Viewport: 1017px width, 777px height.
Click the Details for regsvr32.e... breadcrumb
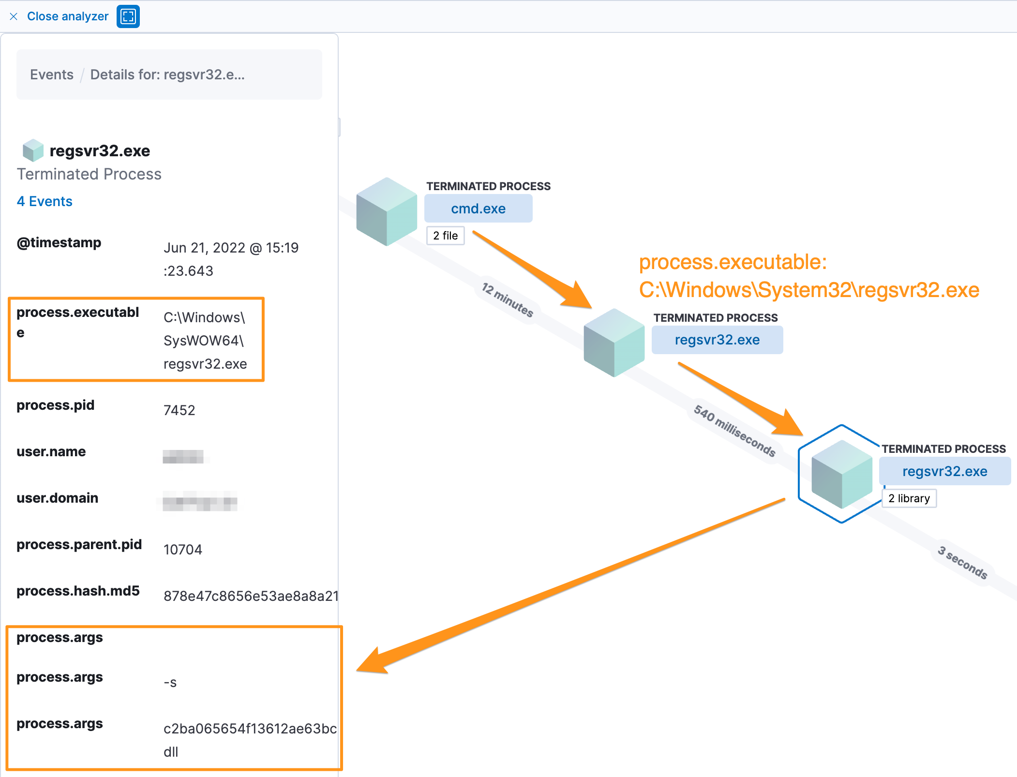coord(167,75)
